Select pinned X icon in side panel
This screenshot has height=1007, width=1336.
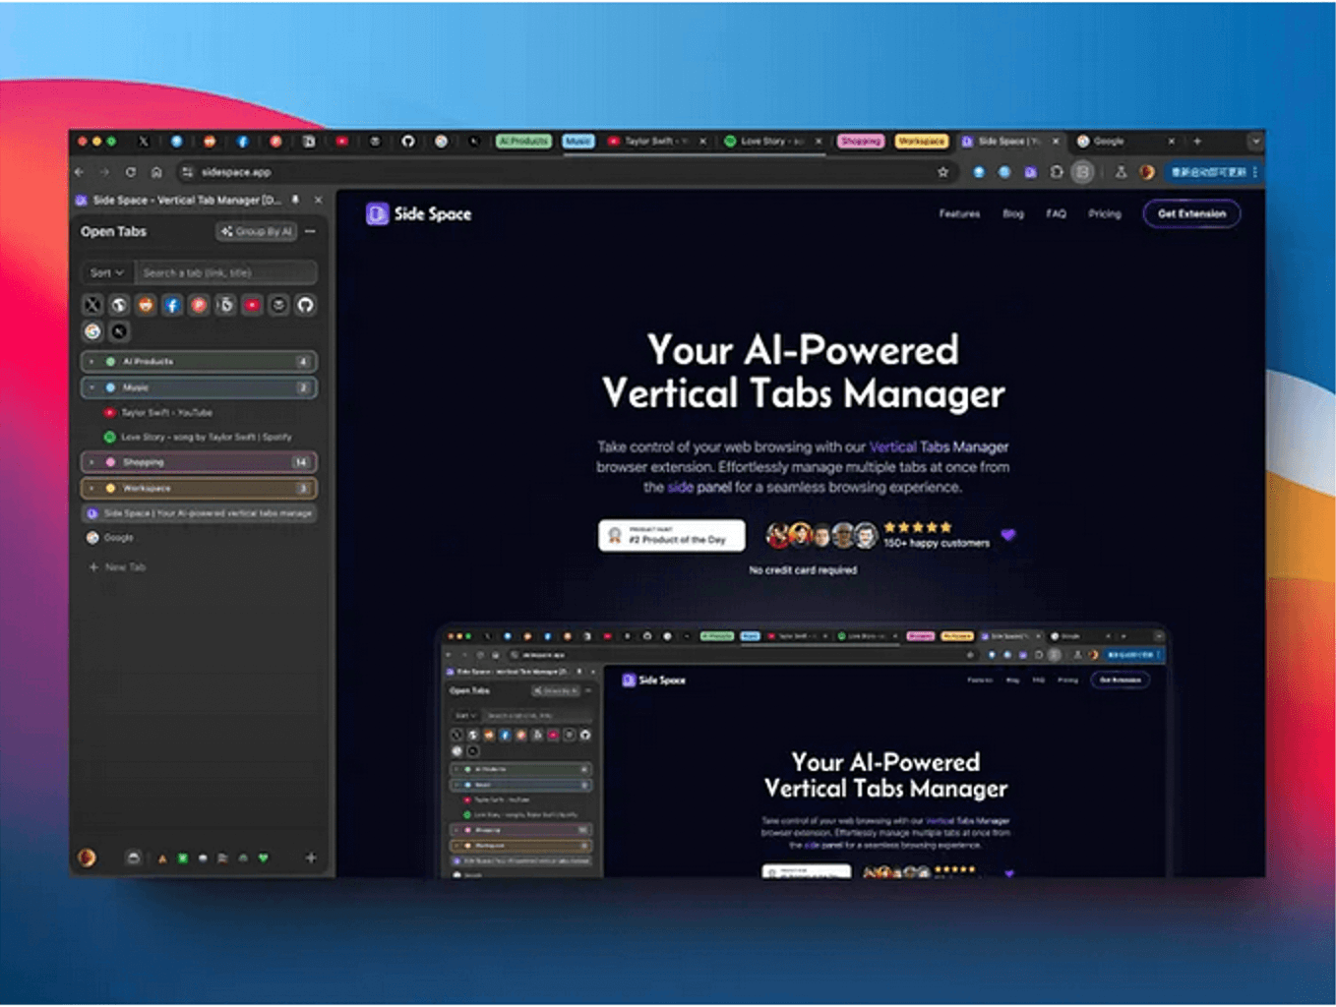tap(92, 305)
